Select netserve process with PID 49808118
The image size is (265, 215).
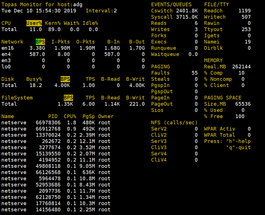point(56,166)
